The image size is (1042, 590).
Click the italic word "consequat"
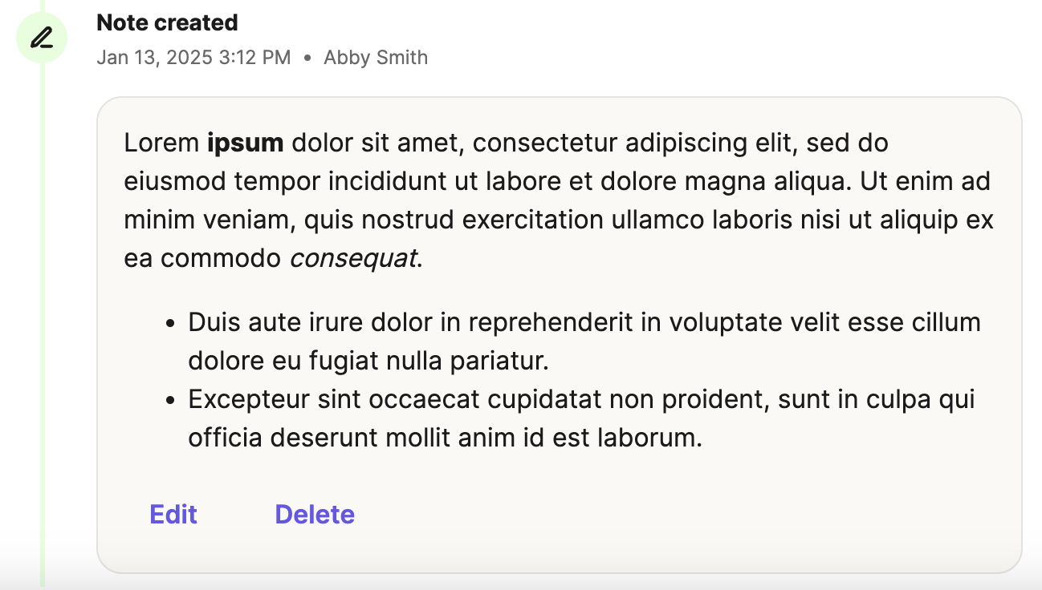[353, 259]
